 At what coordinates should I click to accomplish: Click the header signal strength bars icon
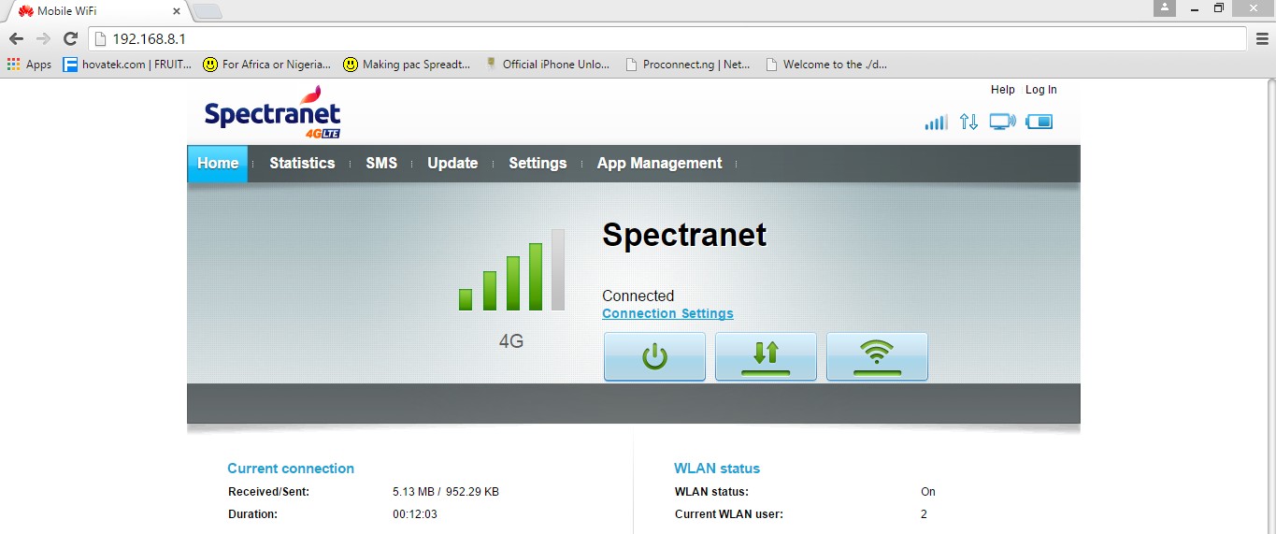click(x=936, y=123)
